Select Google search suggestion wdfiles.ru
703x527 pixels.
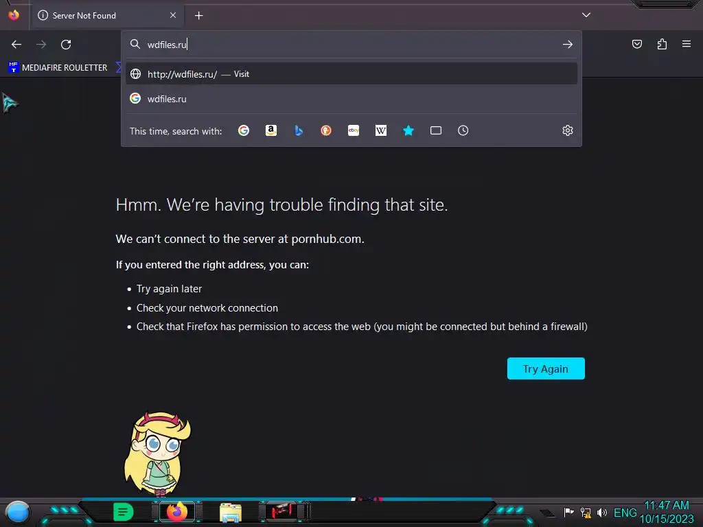(351, 99)
